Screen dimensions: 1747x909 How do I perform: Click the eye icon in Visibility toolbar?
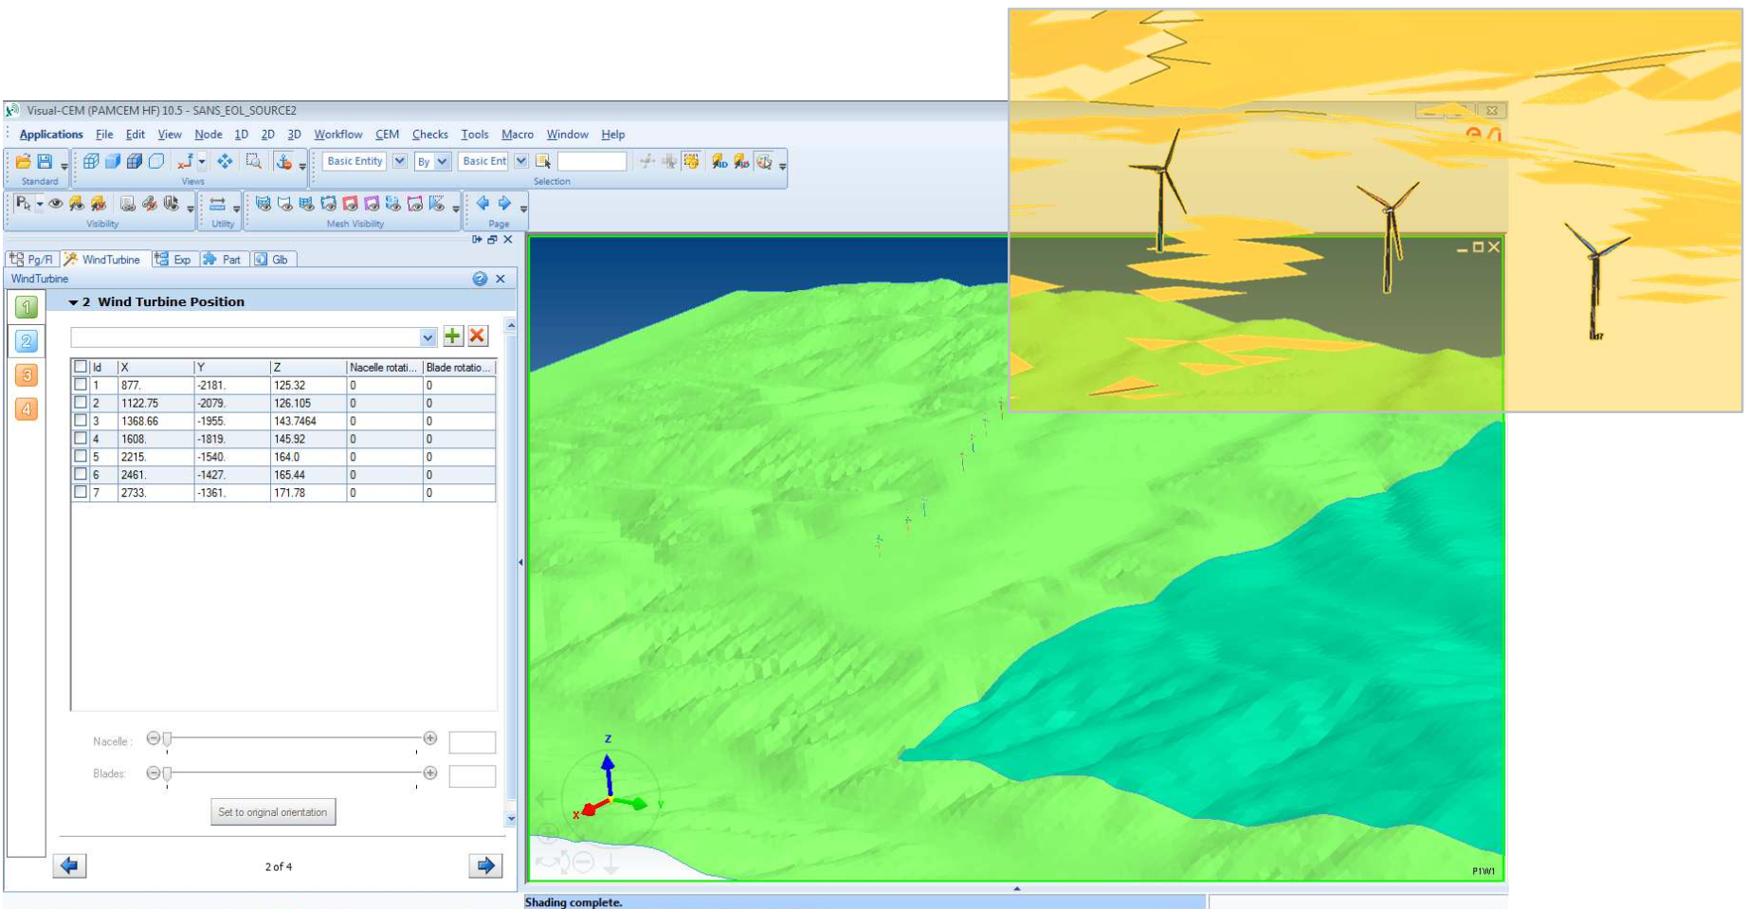tap(56, 204)
